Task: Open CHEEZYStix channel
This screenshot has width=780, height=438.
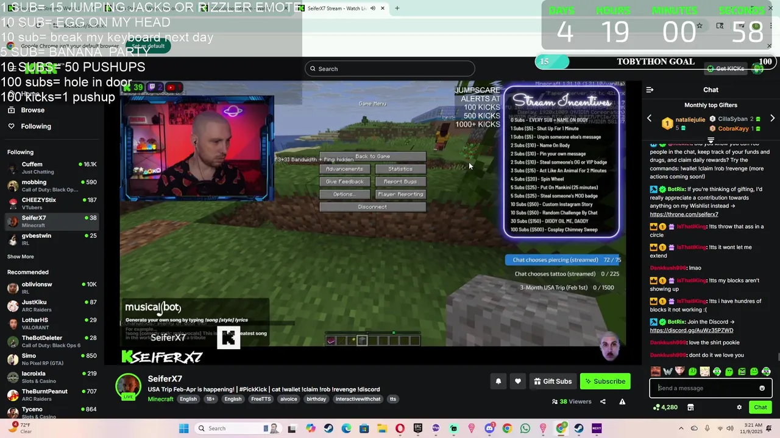Action: click(x=52, y=203)
